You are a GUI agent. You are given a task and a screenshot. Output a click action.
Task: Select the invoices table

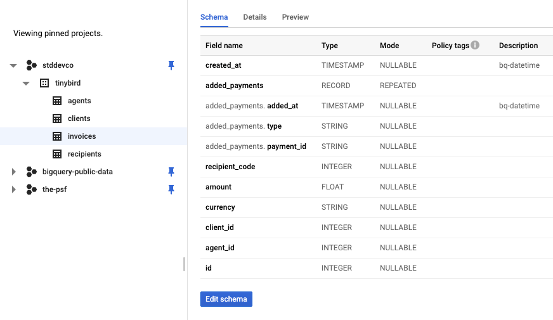pos(82,136)
